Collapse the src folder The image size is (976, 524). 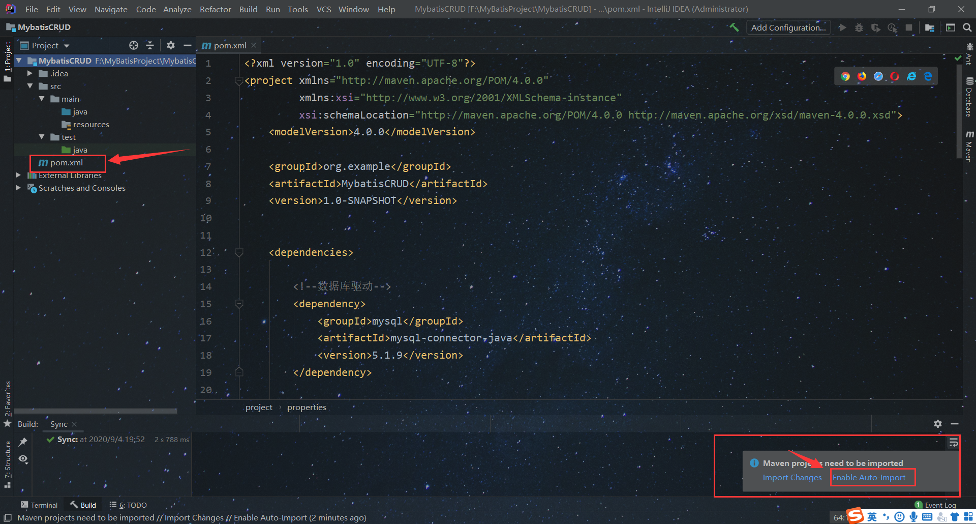pos(30,86)
